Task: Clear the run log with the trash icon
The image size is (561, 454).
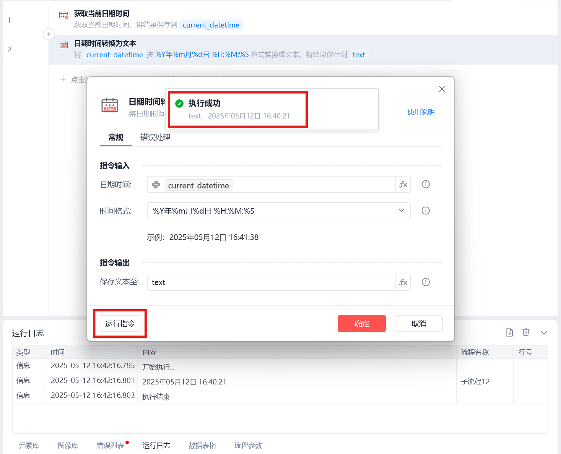Action: point(526,332)
